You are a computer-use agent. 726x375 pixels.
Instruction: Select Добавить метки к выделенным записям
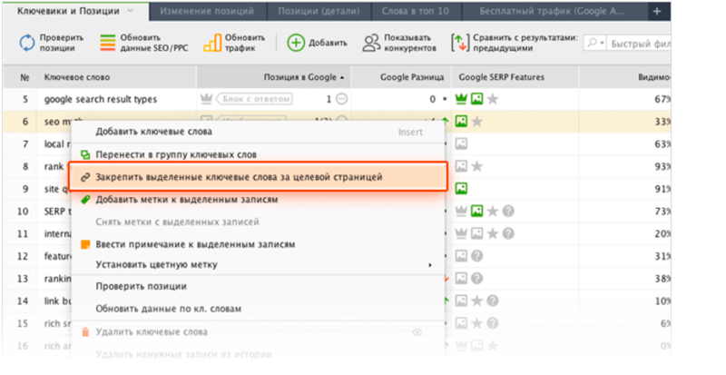(258, 200)
